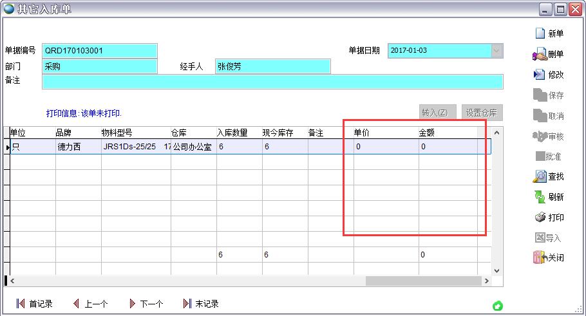Click the 修改 (modify) icon
This screenshot has height=316, width=586.
[x=540, y=75]
